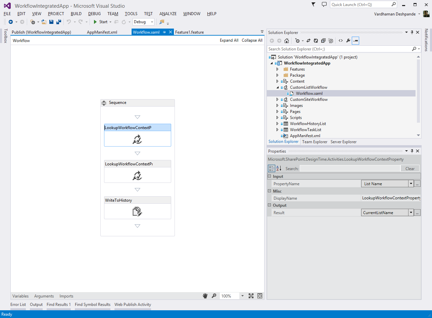The height and width of the screenshot is (318, 432).
Task: Click the Quick Launch search magnifier icon
Action: pos(394,4)
